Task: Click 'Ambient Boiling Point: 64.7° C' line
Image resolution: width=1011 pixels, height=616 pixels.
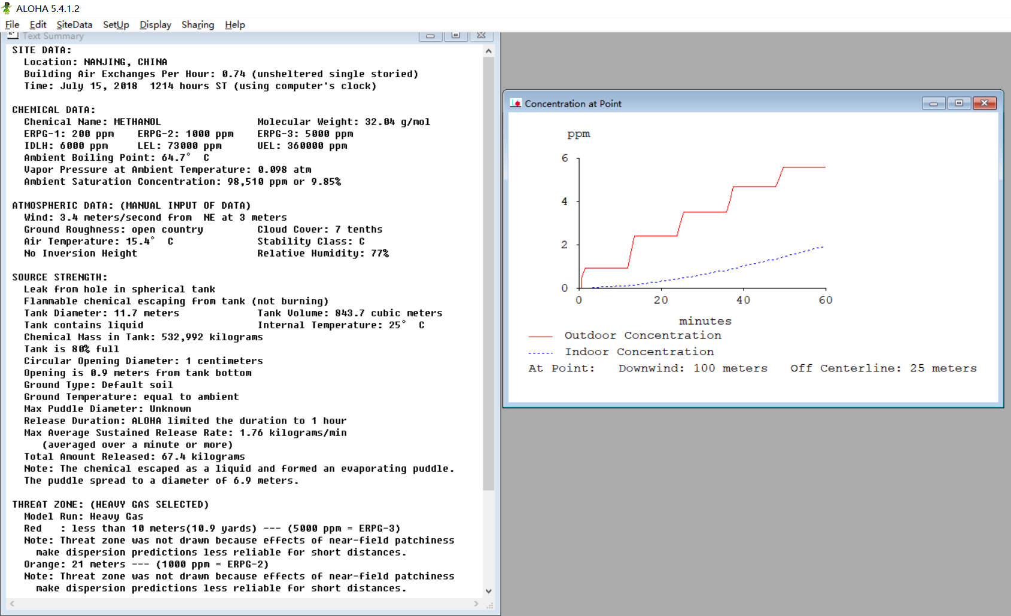Action: tap(117, 158)
